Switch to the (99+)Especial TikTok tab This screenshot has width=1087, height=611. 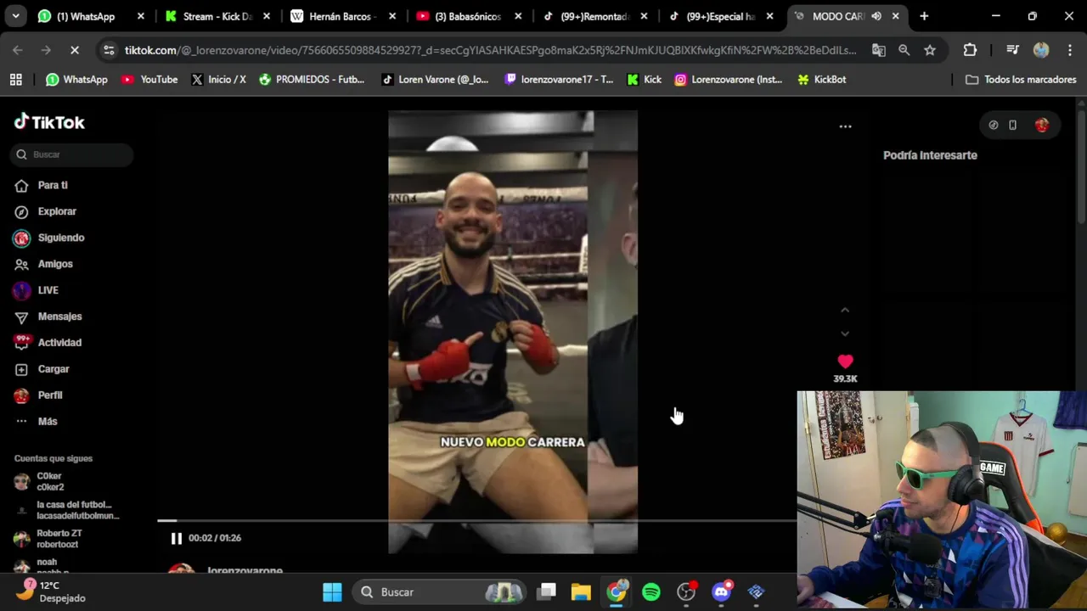pyautogui.click(x=719, y=16)
